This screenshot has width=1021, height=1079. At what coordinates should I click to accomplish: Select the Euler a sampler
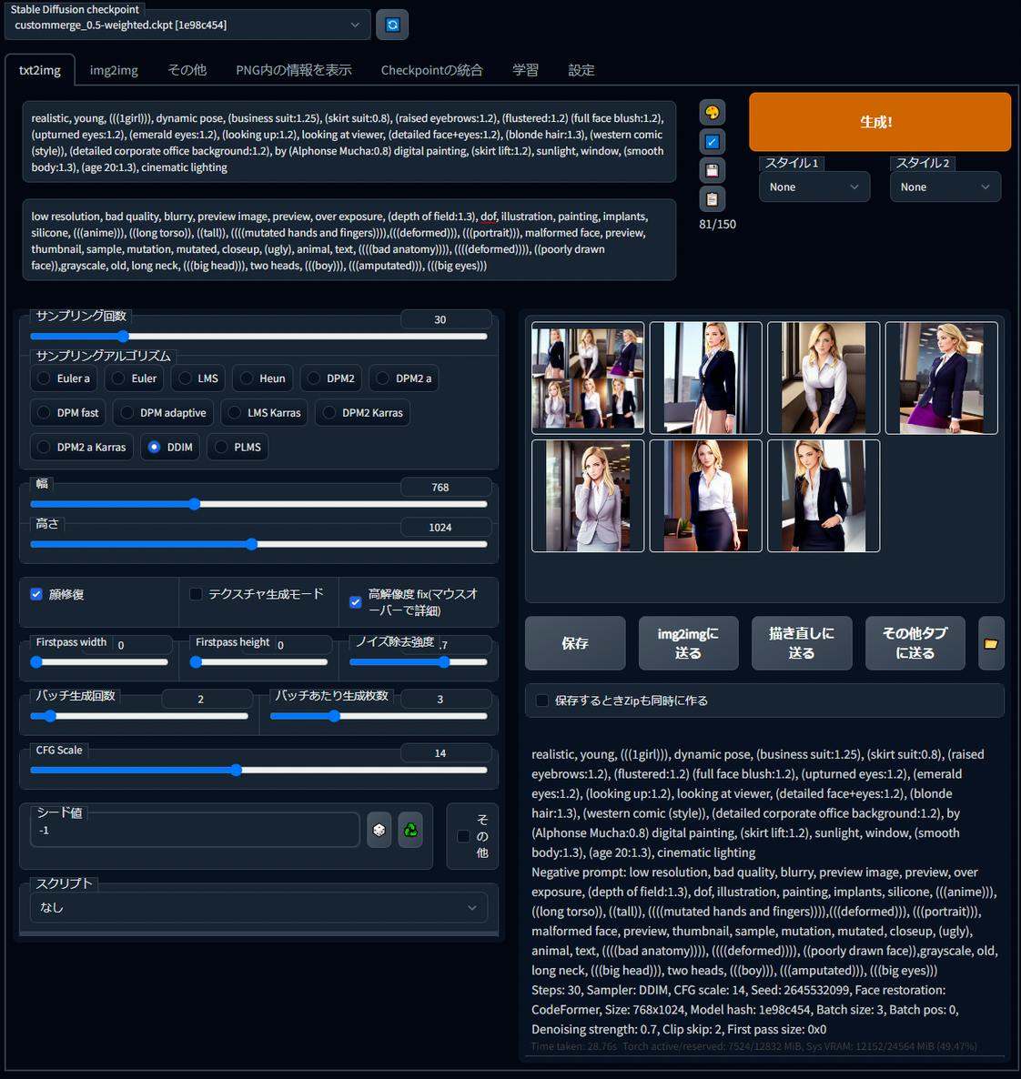pos(64,378)
